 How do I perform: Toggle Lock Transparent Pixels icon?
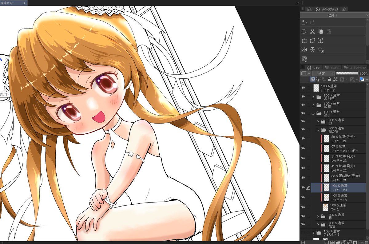coord(335,79)
